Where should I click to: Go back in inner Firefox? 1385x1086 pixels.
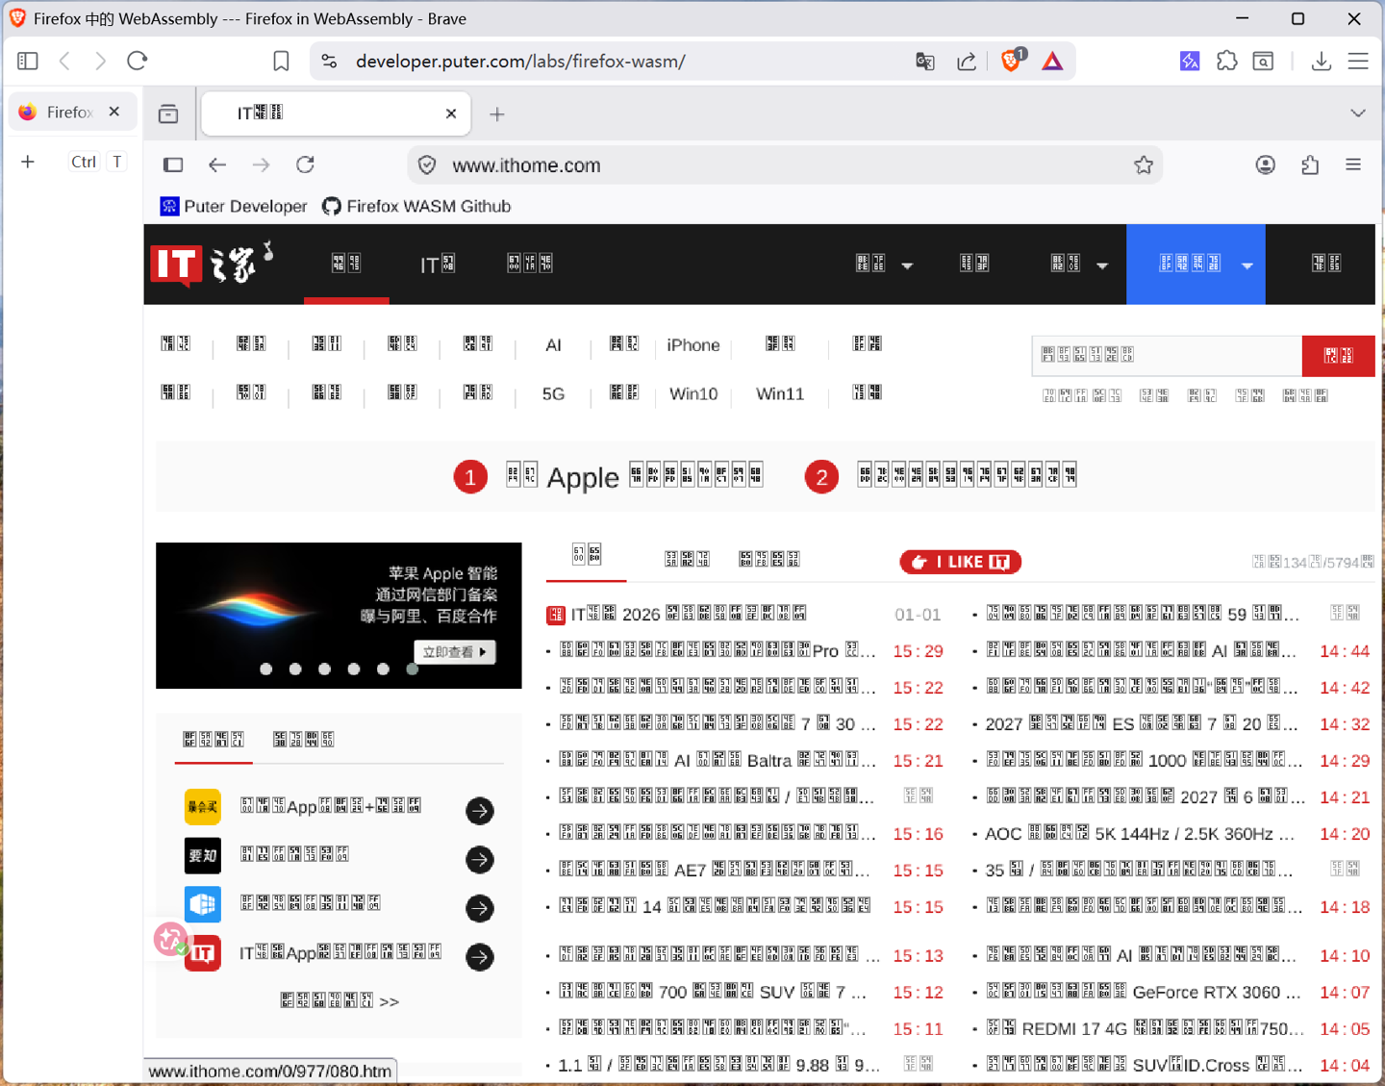217,164
